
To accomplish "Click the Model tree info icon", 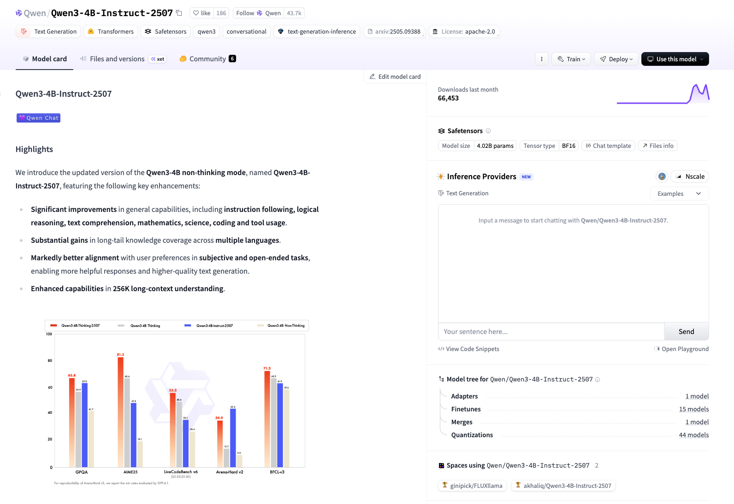I will 598,380.
